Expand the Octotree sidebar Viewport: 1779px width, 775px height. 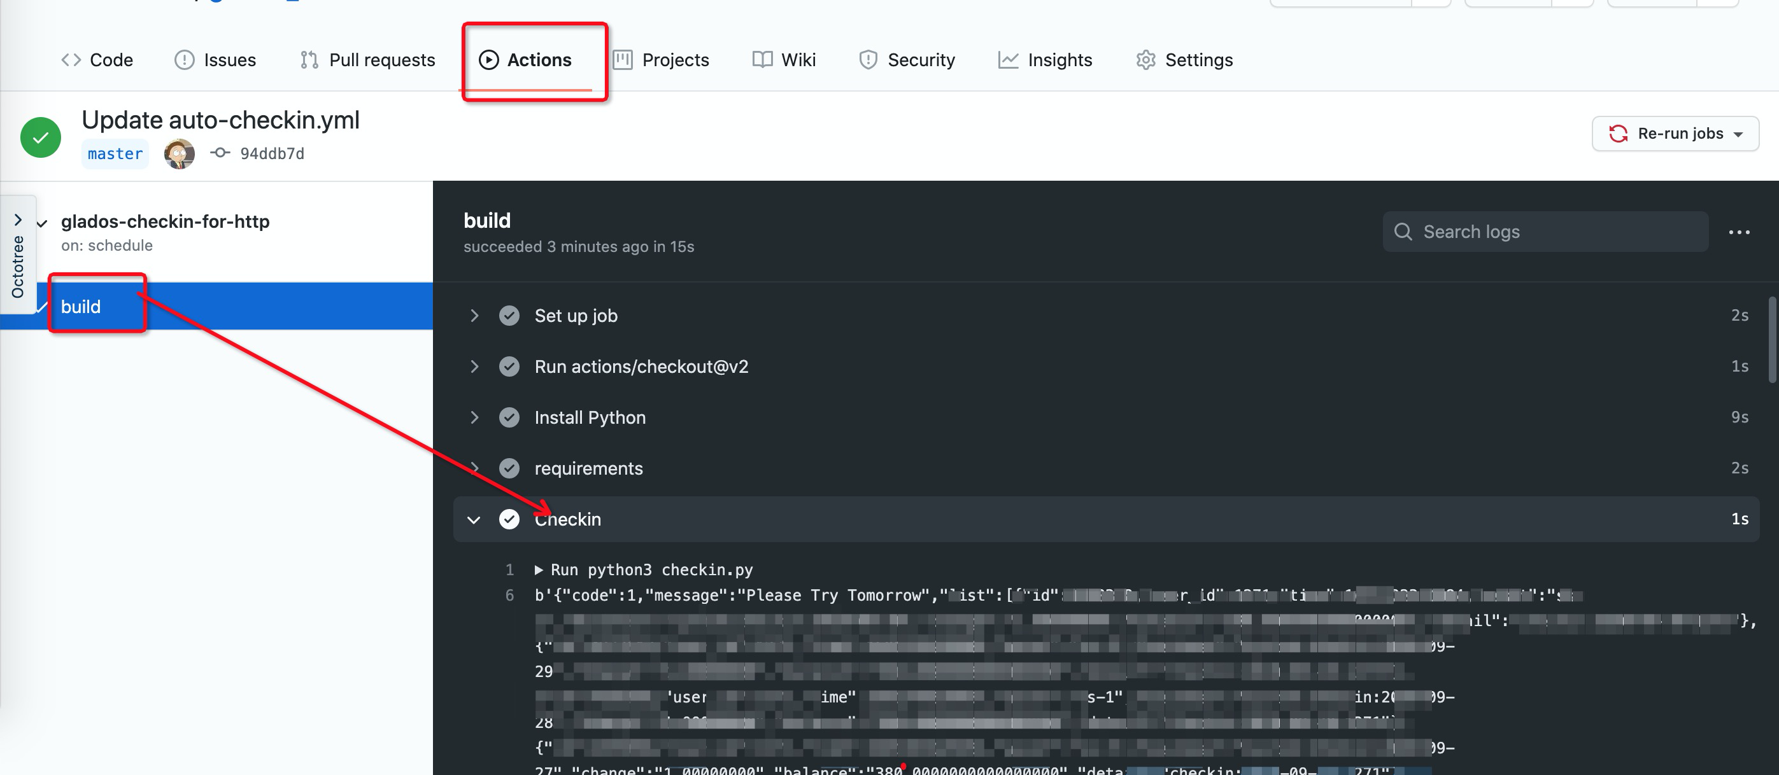point(18,220)
